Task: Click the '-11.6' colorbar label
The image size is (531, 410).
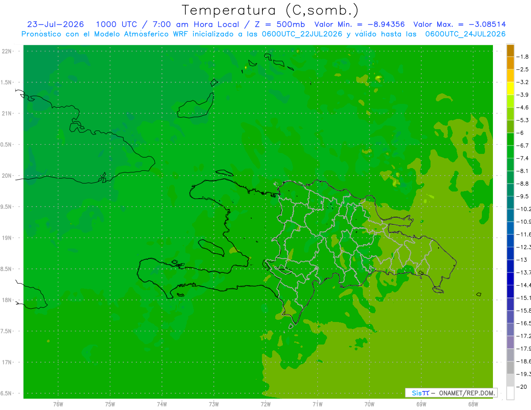Action: [525, 234]
